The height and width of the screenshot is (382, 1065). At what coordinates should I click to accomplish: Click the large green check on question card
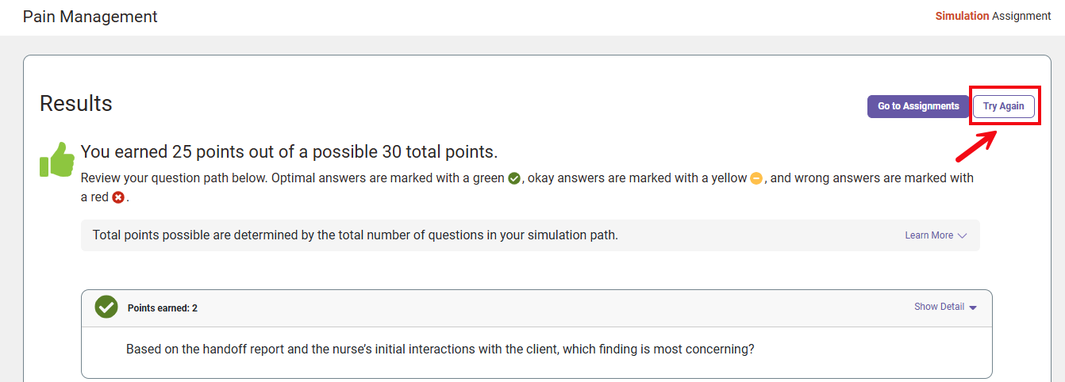point(106,307)
